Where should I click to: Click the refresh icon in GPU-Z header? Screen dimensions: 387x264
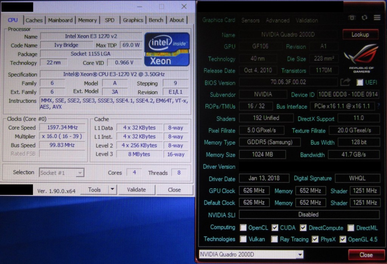(364, 18)
